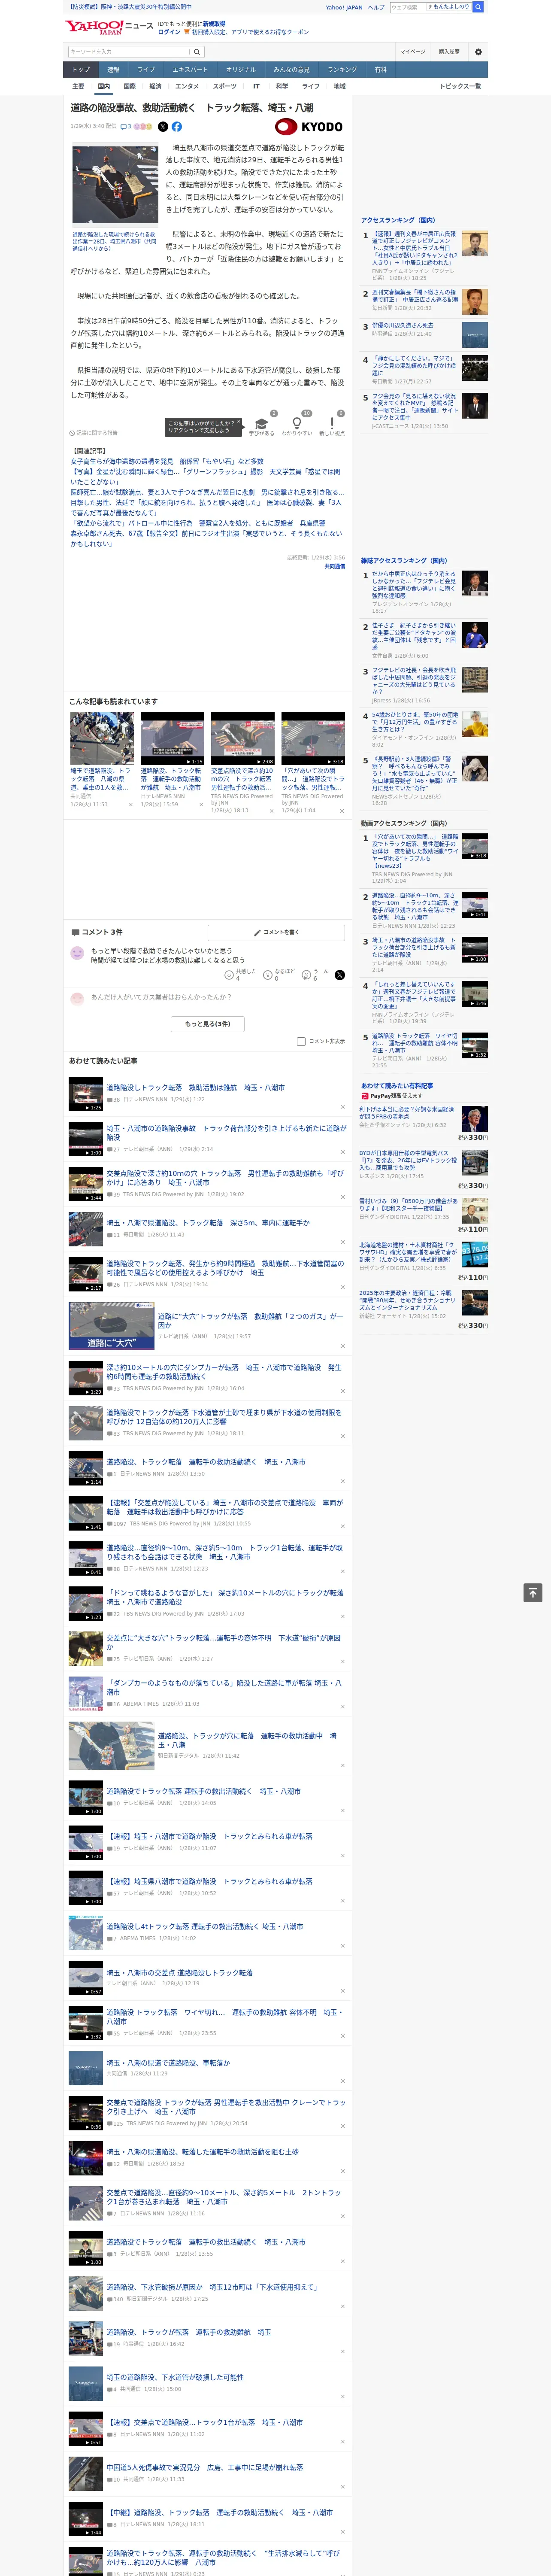
Task: Click もっと見る(3件) comments button
Action: pos(208,1023)
